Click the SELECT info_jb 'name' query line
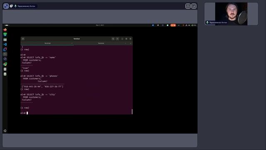The width and height of the screenshot is (266, 150). pos(38,57)
